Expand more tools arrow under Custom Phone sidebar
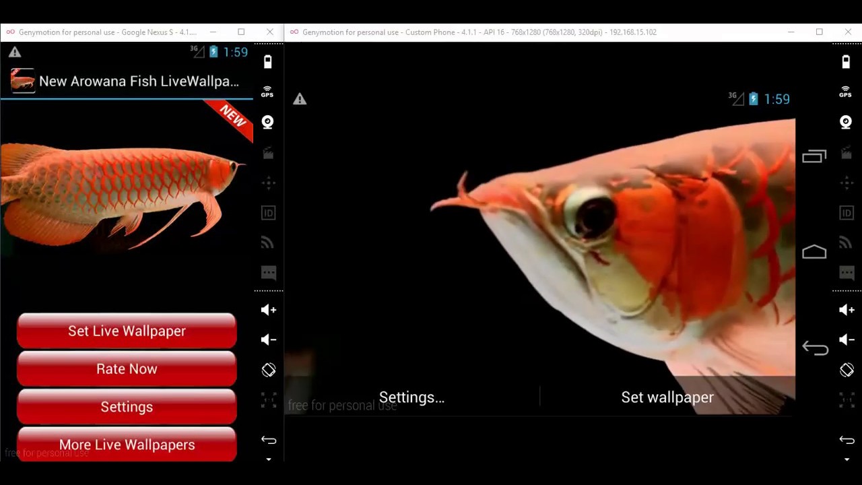Screen dimensions: 862x485 846,459
